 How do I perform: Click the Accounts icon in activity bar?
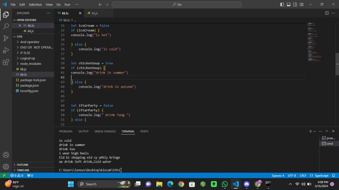coord(6,155)
